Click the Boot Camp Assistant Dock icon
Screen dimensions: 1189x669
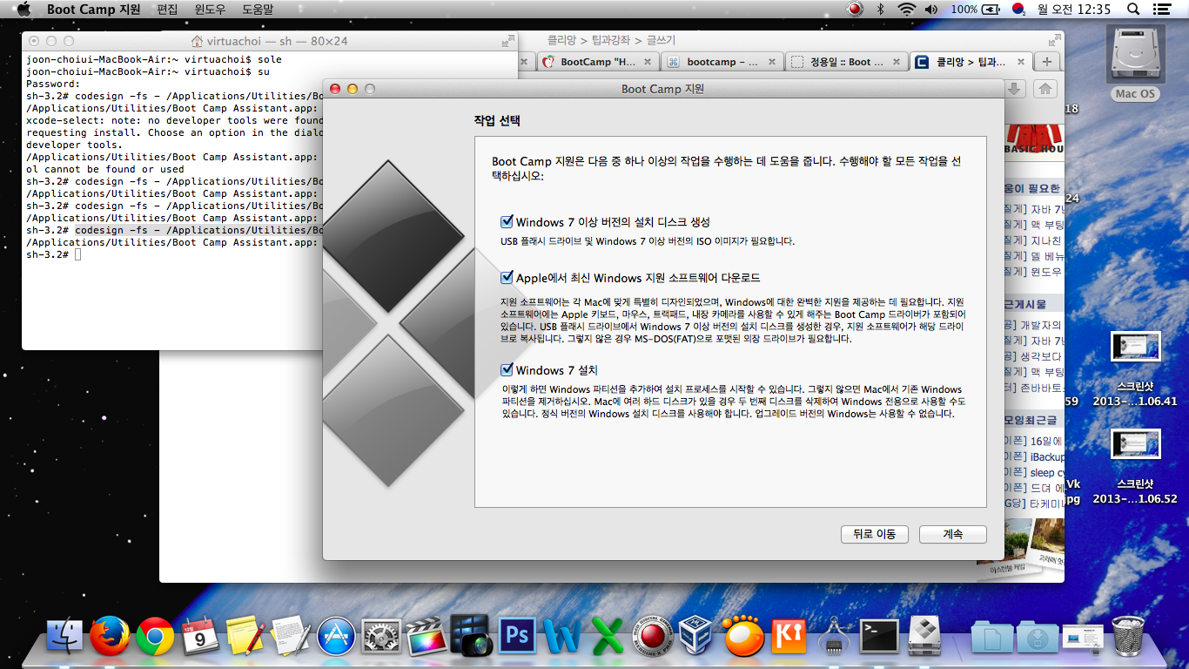pyautogui.click(x=924, y=636)
